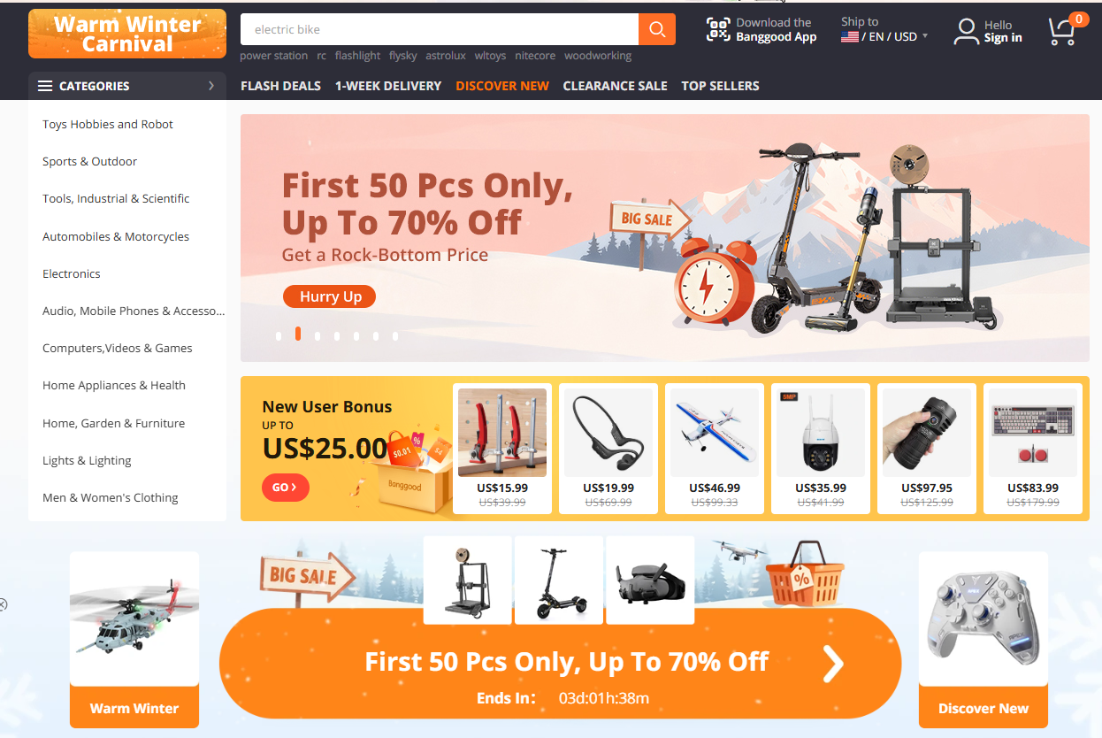
Task: Click the 'power station' suggested search link
Action: point(274,55)
